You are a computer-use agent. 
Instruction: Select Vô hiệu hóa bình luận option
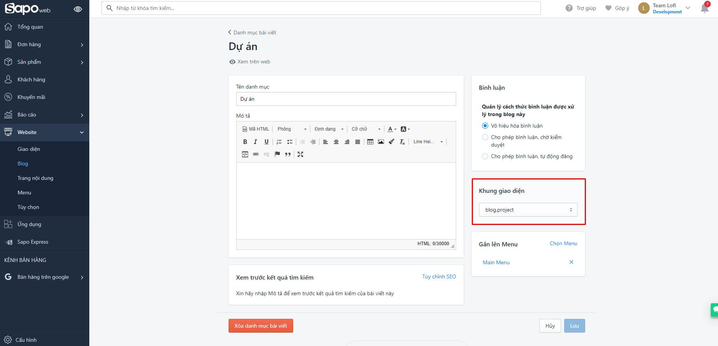click(x=485, y=126)
